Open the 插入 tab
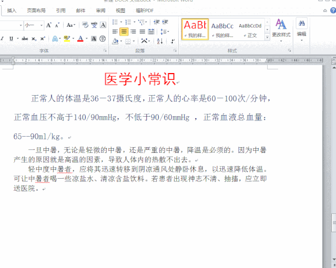 click(x=12, y=11)
